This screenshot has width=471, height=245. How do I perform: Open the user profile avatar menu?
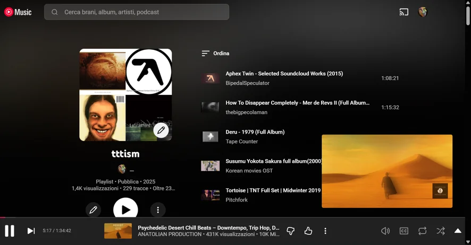click(x=423, y=12)
